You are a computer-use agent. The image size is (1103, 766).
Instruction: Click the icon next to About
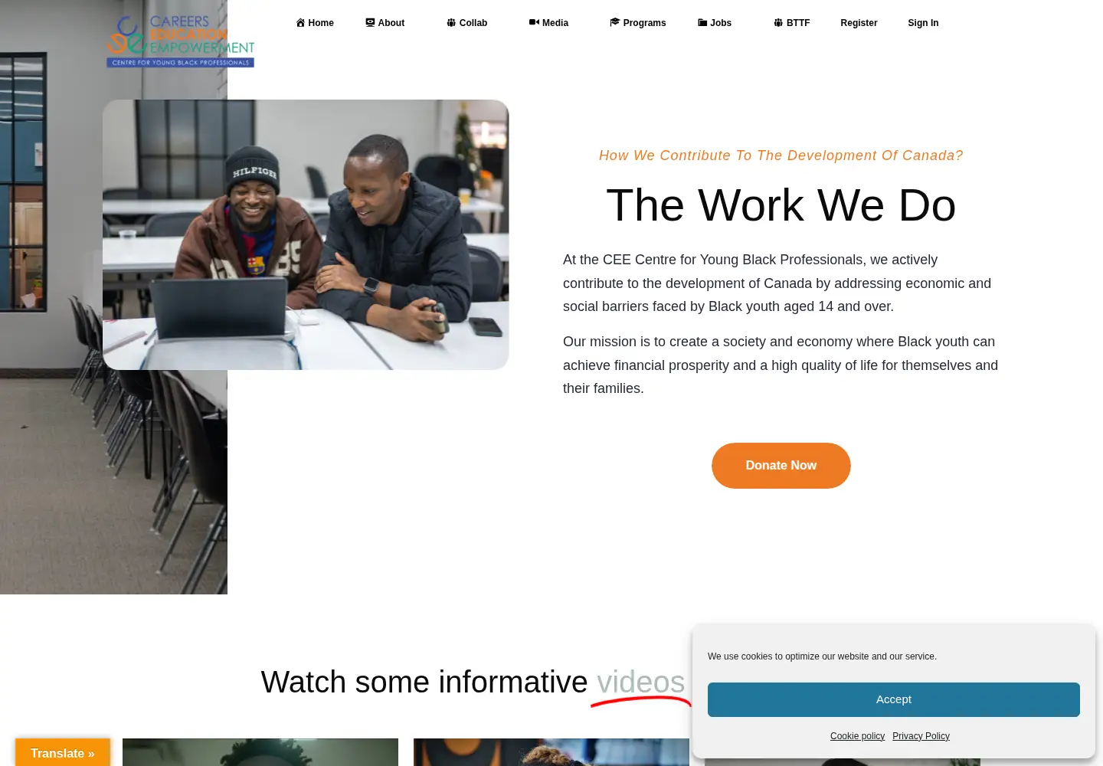point(370,23)
